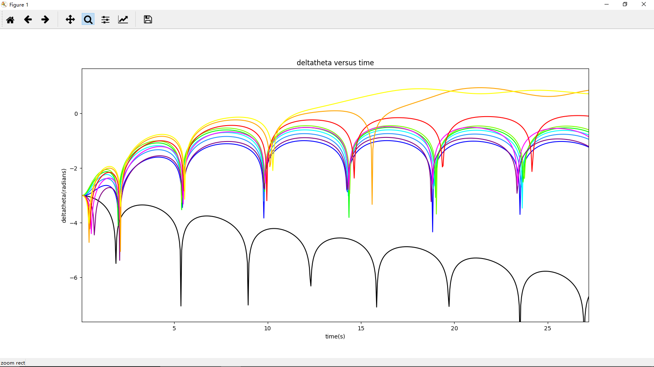Click the Figure 1 window icon
Viewport: 654px width, 367px height.
(4, 4)
